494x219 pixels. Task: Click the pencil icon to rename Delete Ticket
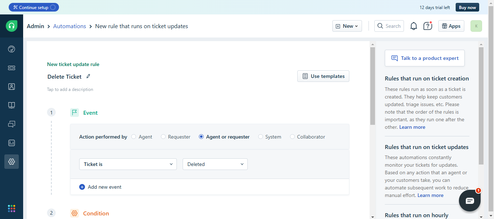(x=88, y=76)
